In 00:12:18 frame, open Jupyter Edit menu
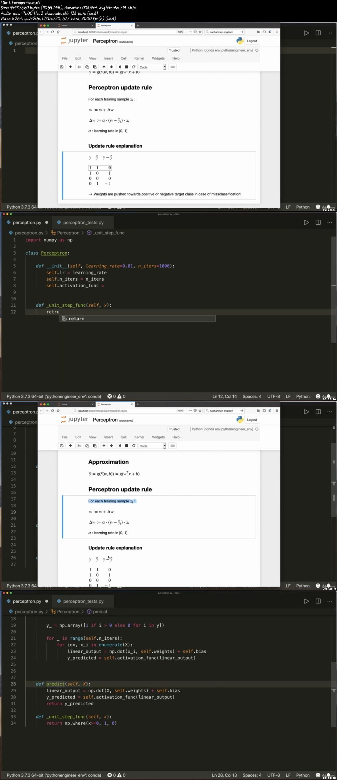 (78, 437)
